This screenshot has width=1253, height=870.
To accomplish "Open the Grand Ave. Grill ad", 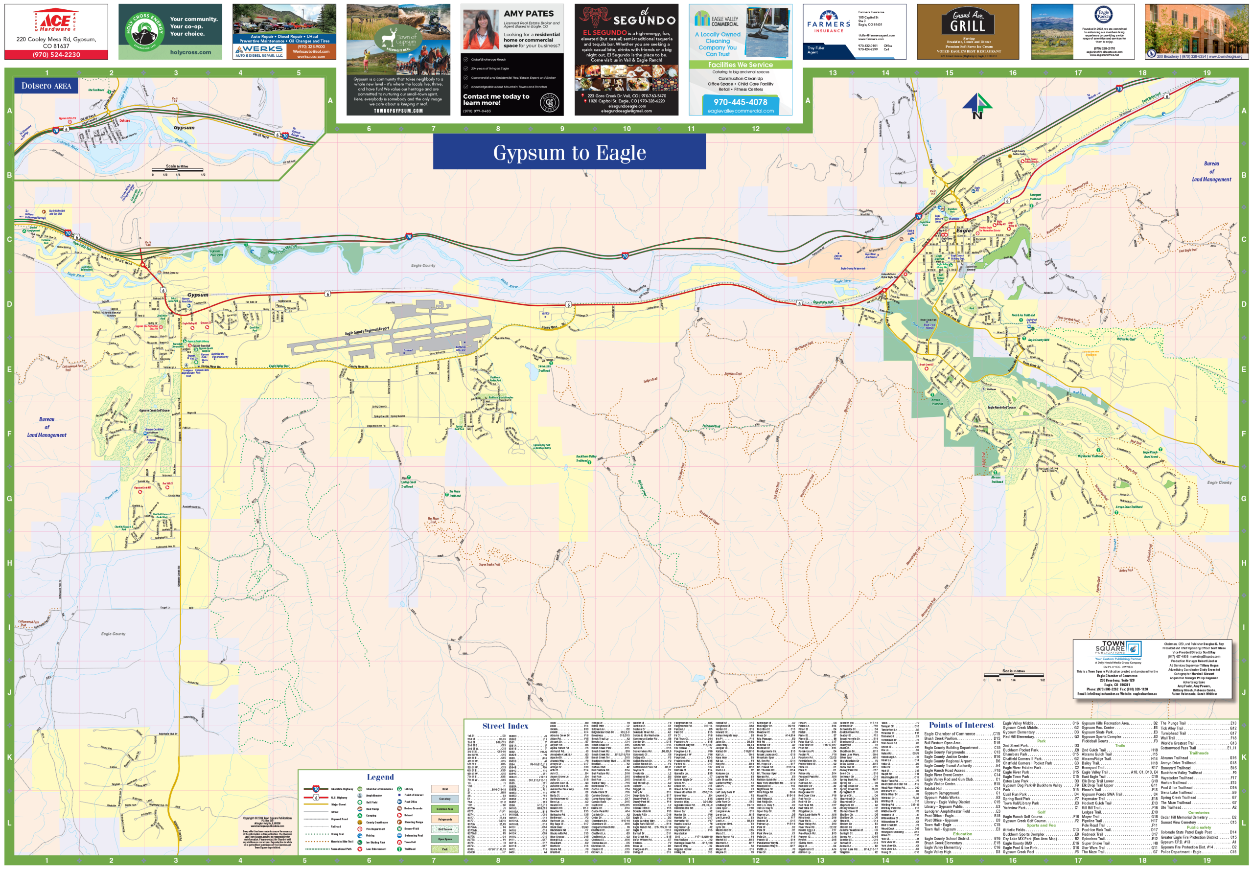I will [968, 32].
